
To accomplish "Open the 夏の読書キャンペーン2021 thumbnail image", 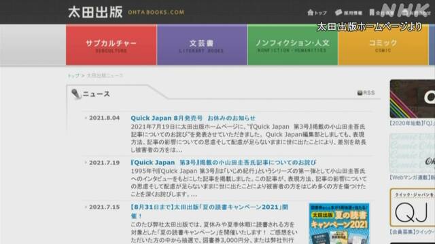I will coord(339,224).
